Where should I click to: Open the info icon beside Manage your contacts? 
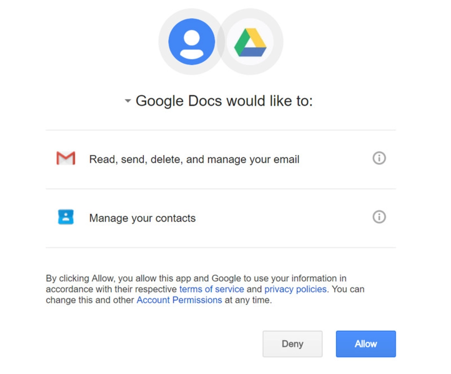(x=379, y=217)
